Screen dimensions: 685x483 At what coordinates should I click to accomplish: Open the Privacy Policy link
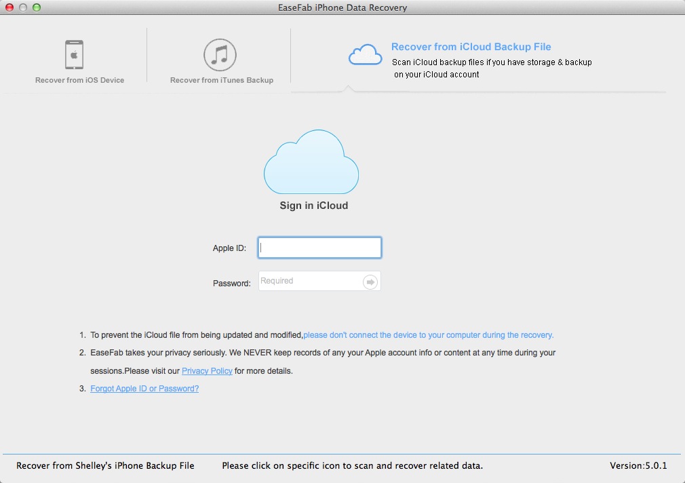point(207,370)
